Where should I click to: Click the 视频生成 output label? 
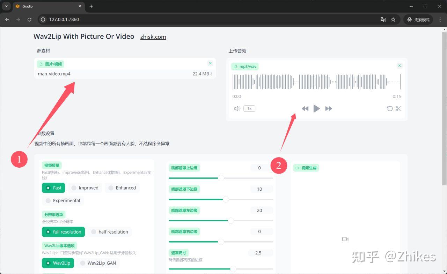[306, 168]
